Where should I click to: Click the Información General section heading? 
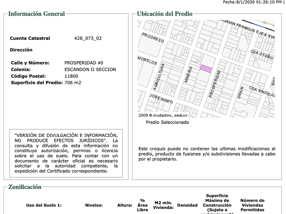click(x=36, y=14)
